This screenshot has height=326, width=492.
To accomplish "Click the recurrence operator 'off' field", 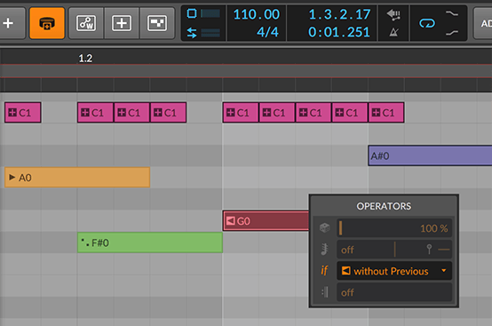I will coord(394,292).
